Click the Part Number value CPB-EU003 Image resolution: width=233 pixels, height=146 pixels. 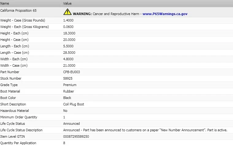pos(72,72)
